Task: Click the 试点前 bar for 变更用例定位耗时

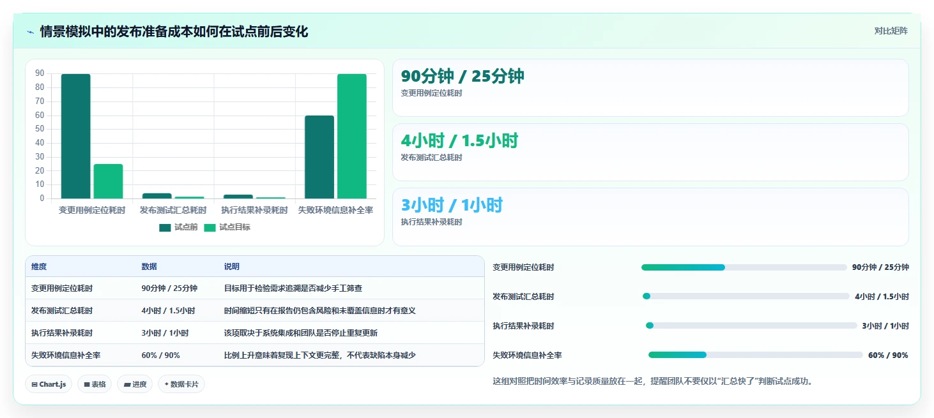Action: point(76,136)
